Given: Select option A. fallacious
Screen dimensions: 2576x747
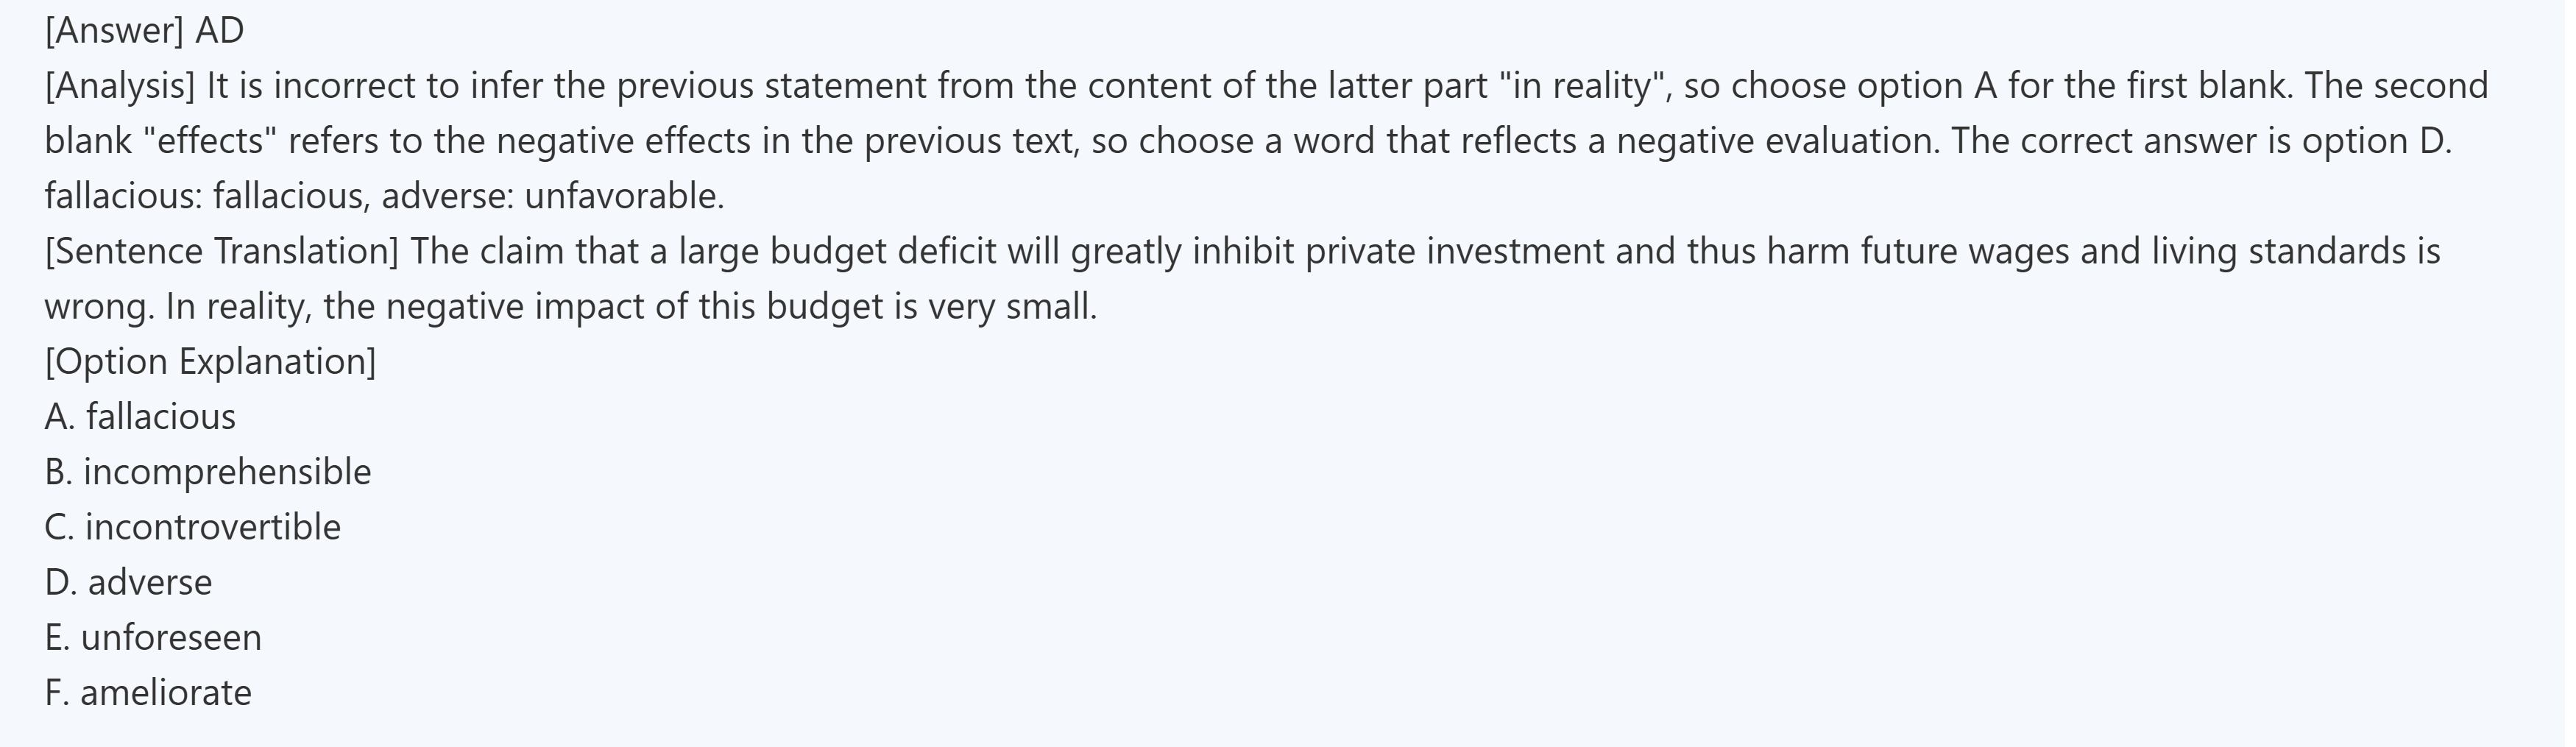Looking at the screenshot, I should [140, 417].
